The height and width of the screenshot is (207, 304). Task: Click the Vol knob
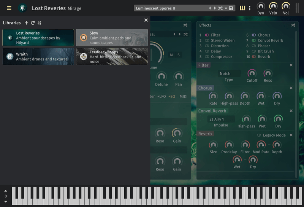[x=286, y=6]
